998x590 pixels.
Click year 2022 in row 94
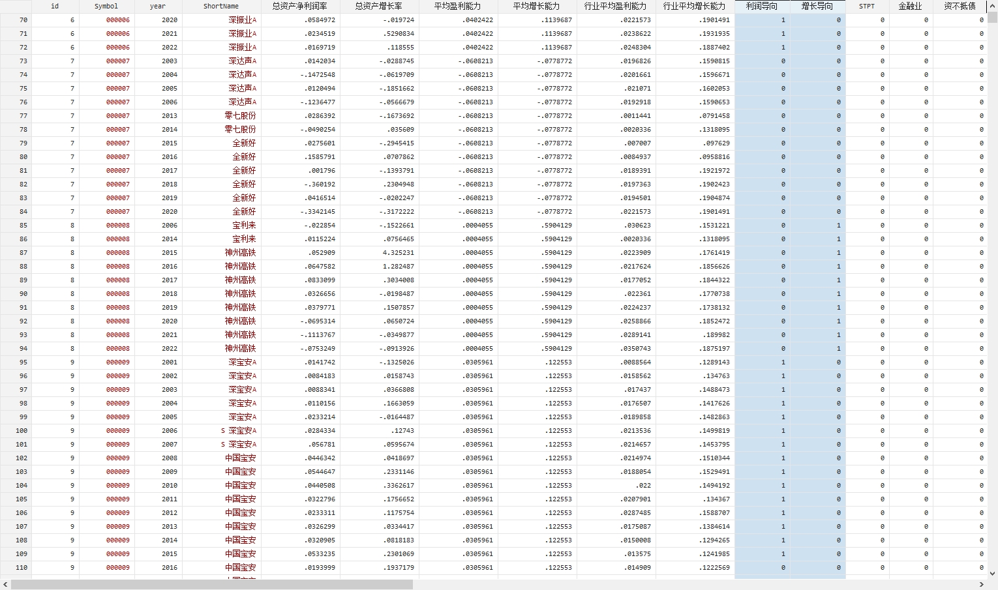(x=158, y=349)
